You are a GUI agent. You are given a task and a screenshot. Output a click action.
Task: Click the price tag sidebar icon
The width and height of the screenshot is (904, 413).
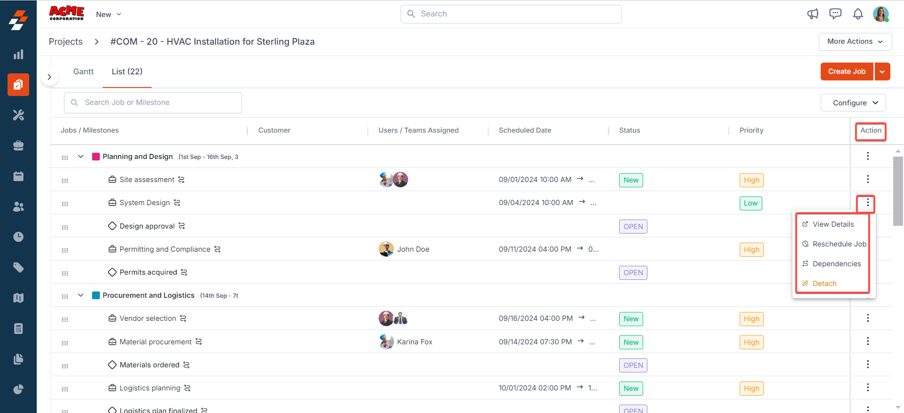pos(18,268)
